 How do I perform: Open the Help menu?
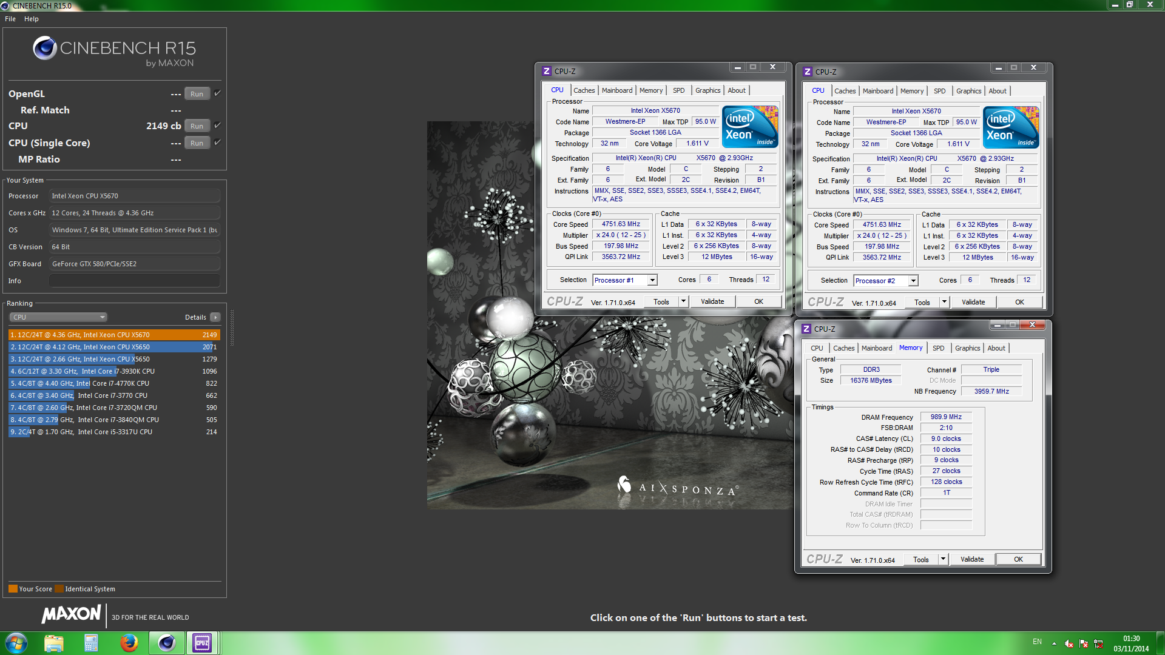[32, 19]
